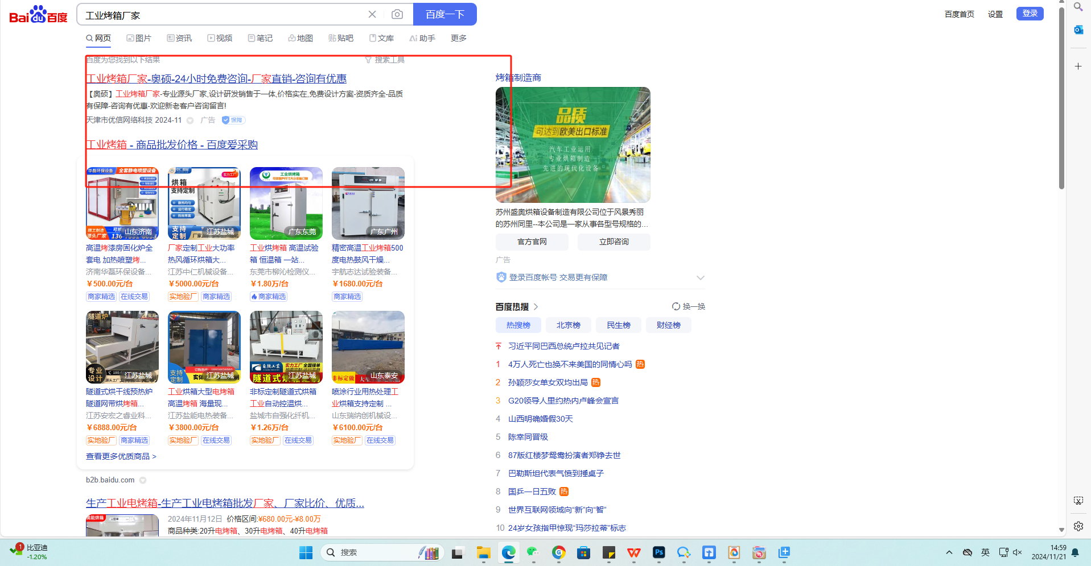Image resolution: width=1091 pixels, height=566 pixels.
Task: Click the 英 input method indicator
Action: point(985,552)
